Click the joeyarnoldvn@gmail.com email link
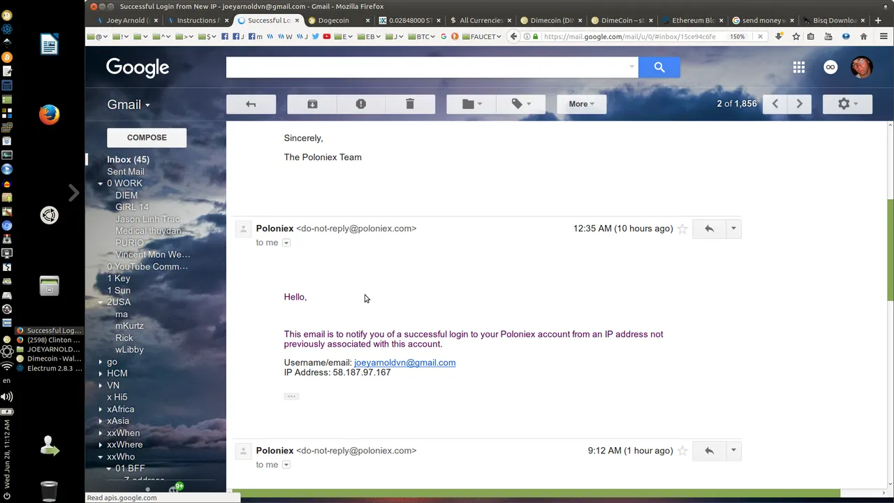This screenshot has width=894, height=503. (404, 363)
